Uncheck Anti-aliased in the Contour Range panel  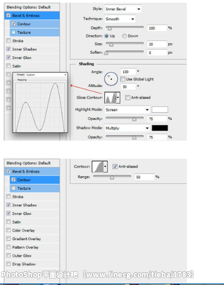coord(115,166)
